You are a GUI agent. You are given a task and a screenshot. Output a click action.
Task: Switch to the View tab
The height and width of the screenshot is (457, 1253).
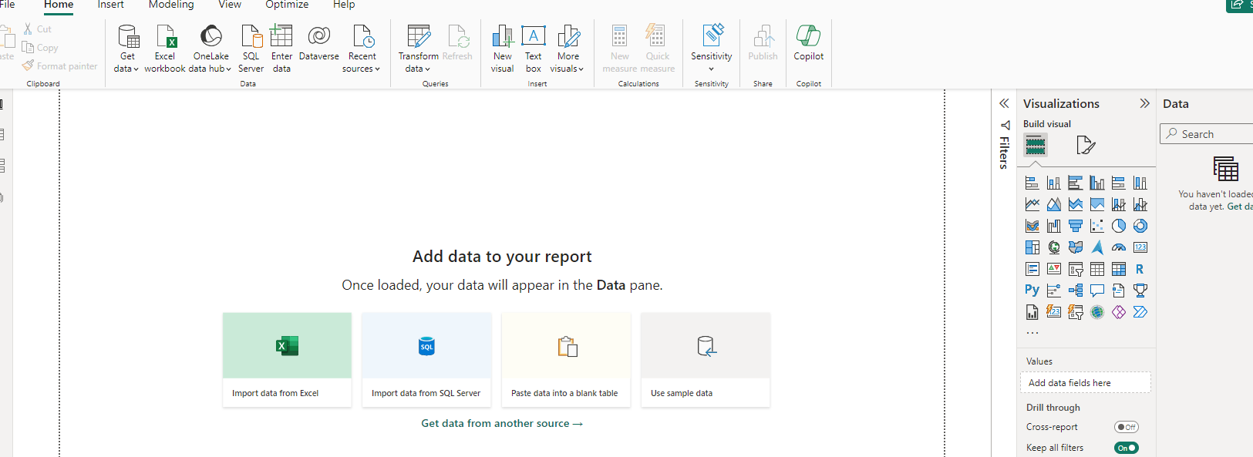[230, 5]
